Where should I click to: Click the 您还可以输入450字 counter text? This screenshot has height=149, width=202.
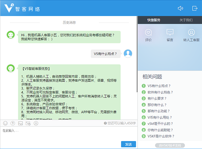pos(122,123)
